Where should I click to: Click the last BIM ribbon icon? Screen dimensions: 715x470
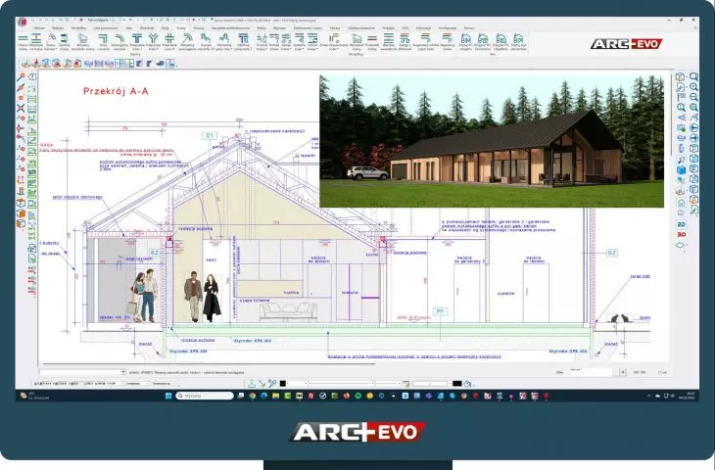click(x=518, y=38)
